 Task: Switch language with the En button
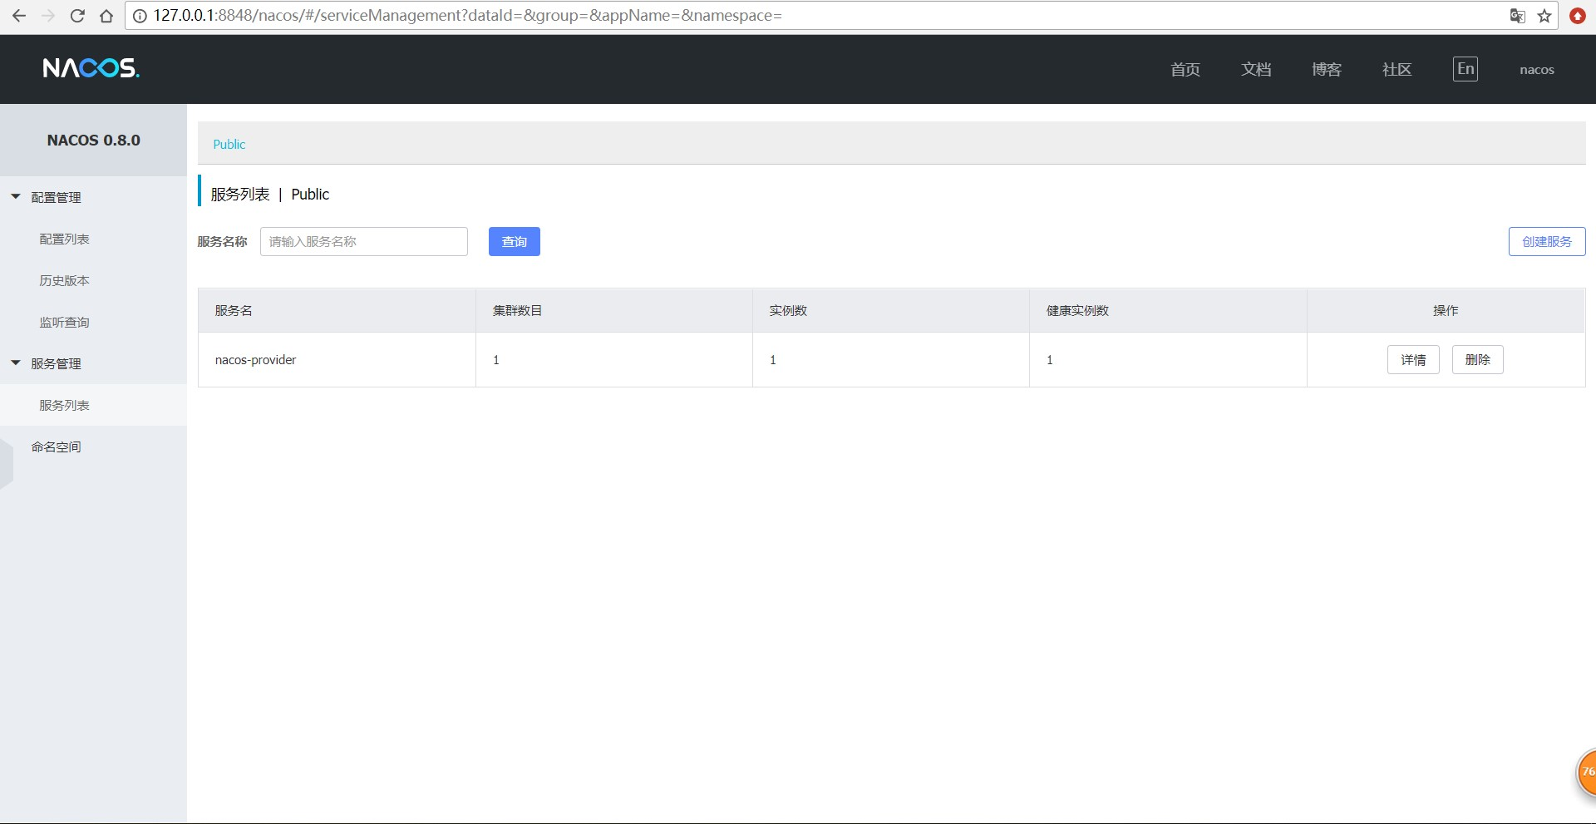coord(1465,69)
